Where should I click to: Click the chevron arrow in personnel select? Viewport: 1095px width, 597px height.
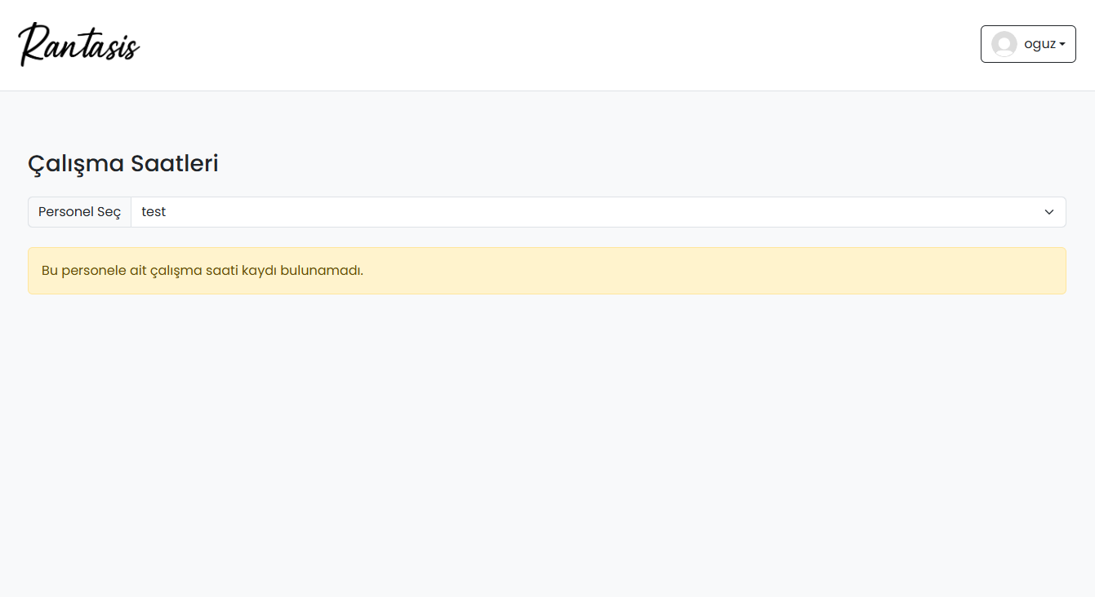click(1049, 212)
